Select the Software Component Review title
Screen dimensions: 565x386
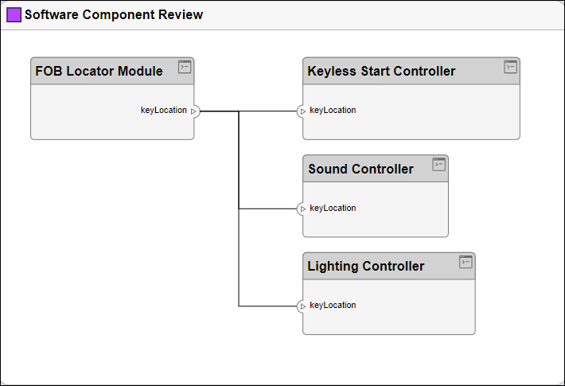[x=114, y=15]
